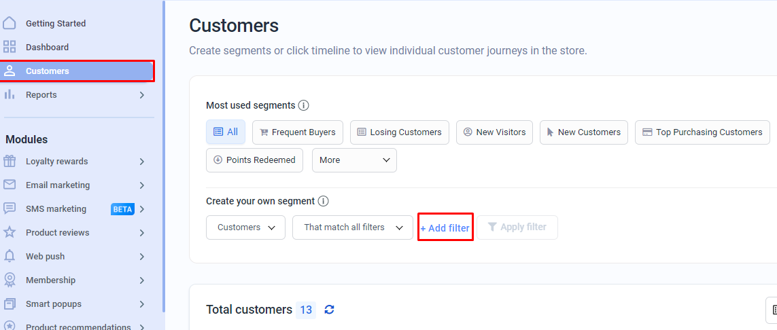
Task: Select the Frequent Buyers segment
Action: [298, 132]
